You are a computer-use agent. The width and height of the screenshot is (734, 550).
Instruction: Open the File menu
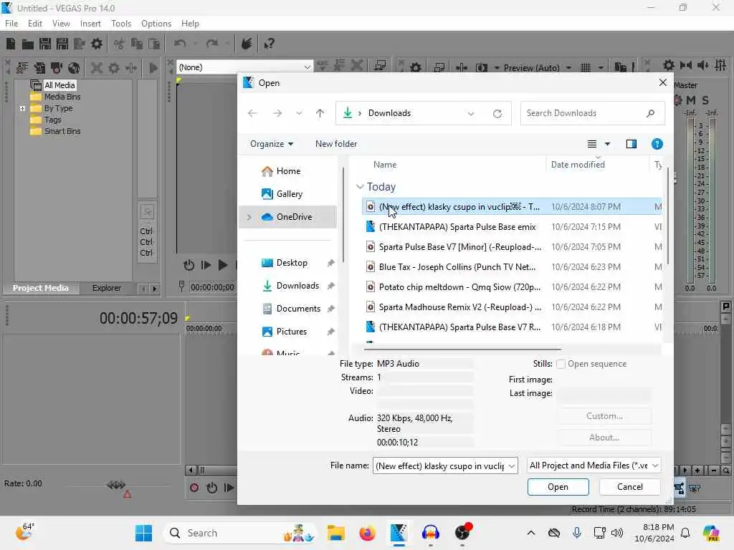coord(11,24)
